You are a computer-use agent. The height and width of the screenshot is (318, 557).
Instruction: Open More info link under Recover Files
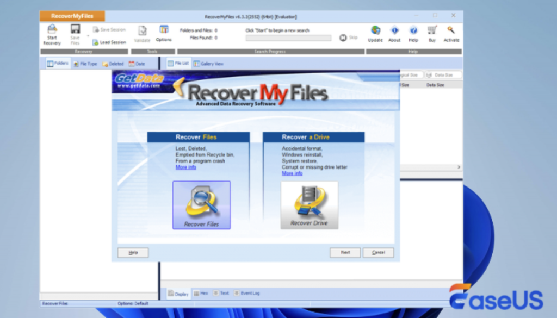click(185, 167)
